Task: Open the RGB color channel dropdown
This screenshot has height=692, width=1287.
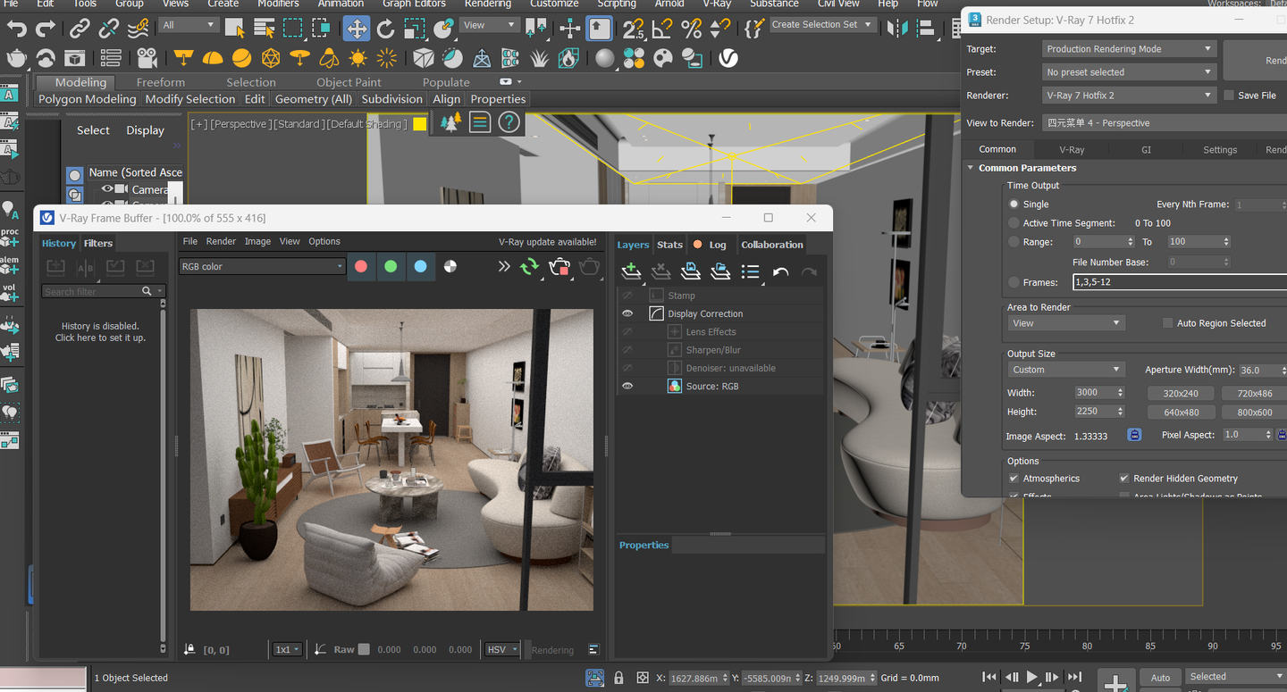Action: click(x=263, y=266)
